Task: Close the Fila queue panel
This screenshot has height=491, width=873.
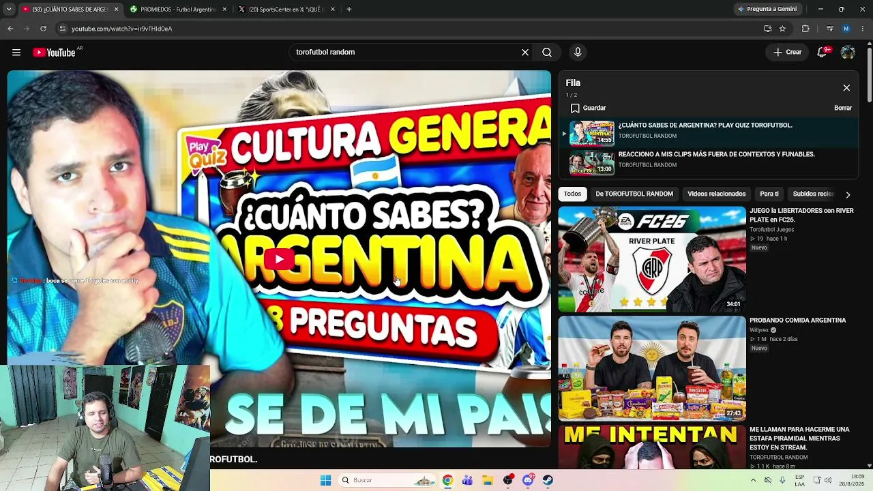Action: [846, 88]
